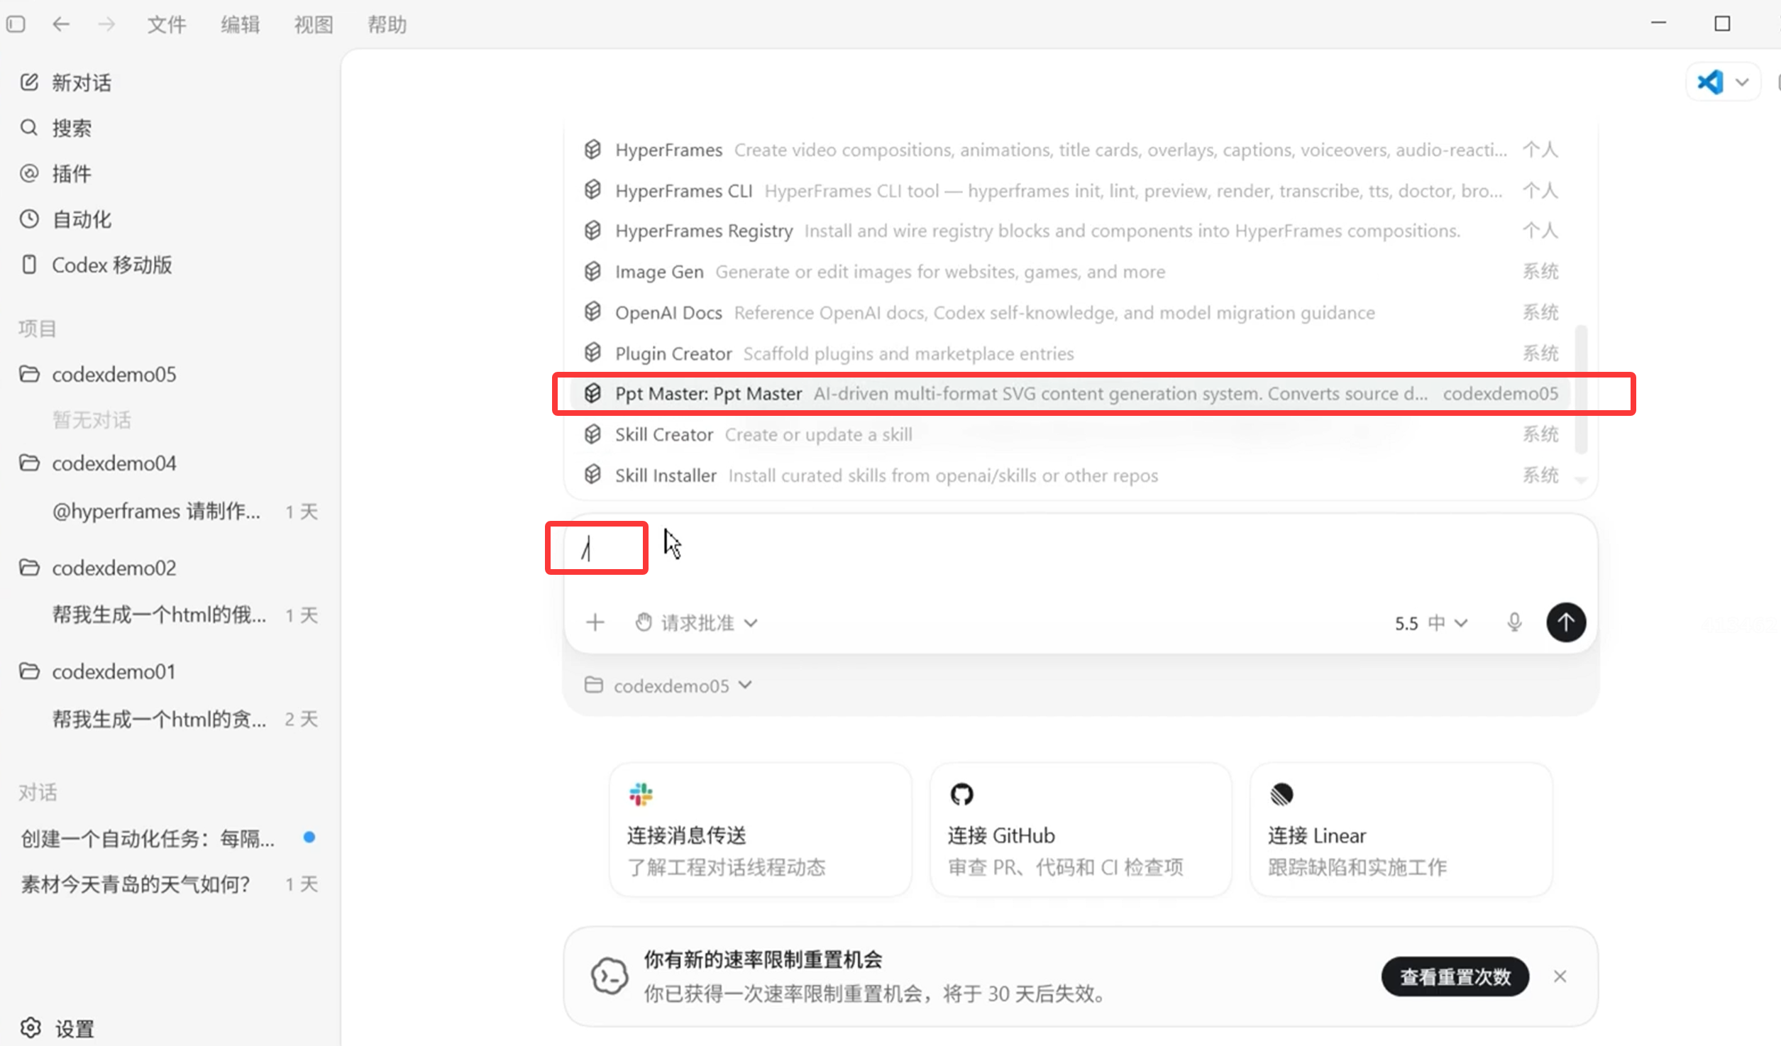This screenshot has width=1781, height=1046.
Task: Open the 文件 menu
Action: point(166,24)
